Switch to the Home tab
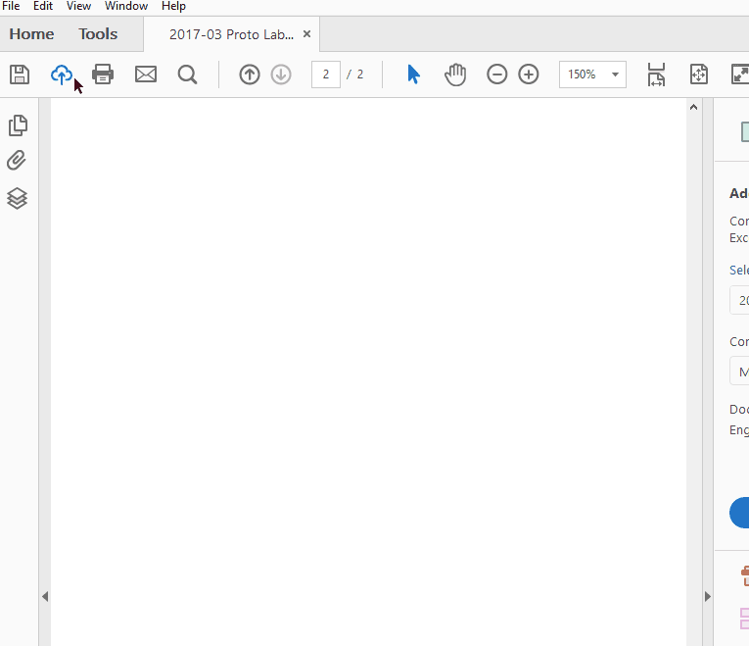The width and height of the screenshot is (749, 646). click(31, 34)
